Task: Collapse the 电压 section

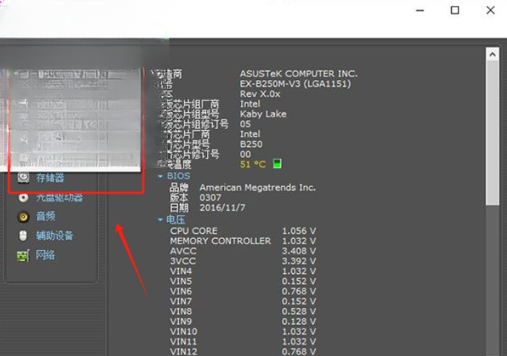Action: click(x=160, y=220)
